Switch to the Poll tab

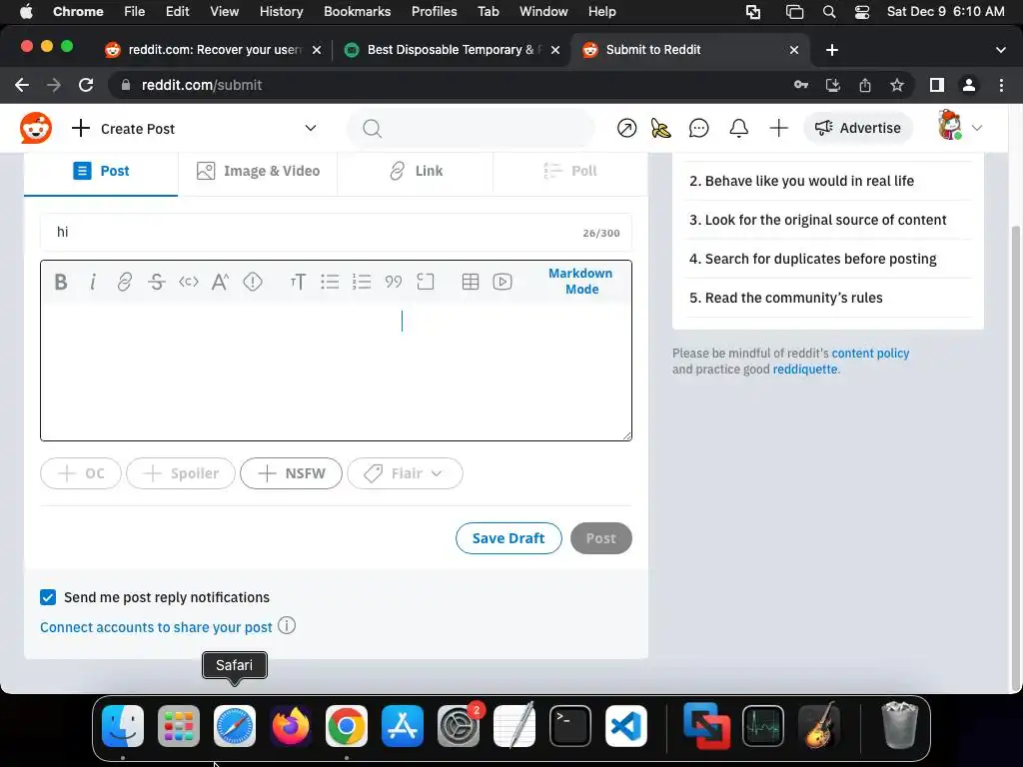(570, 172)
